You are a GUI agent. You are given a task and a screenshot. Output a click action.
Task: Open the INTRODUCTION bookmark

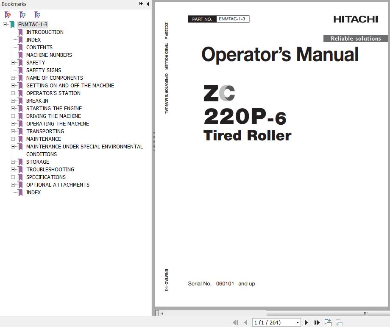[x=45, y=32]
